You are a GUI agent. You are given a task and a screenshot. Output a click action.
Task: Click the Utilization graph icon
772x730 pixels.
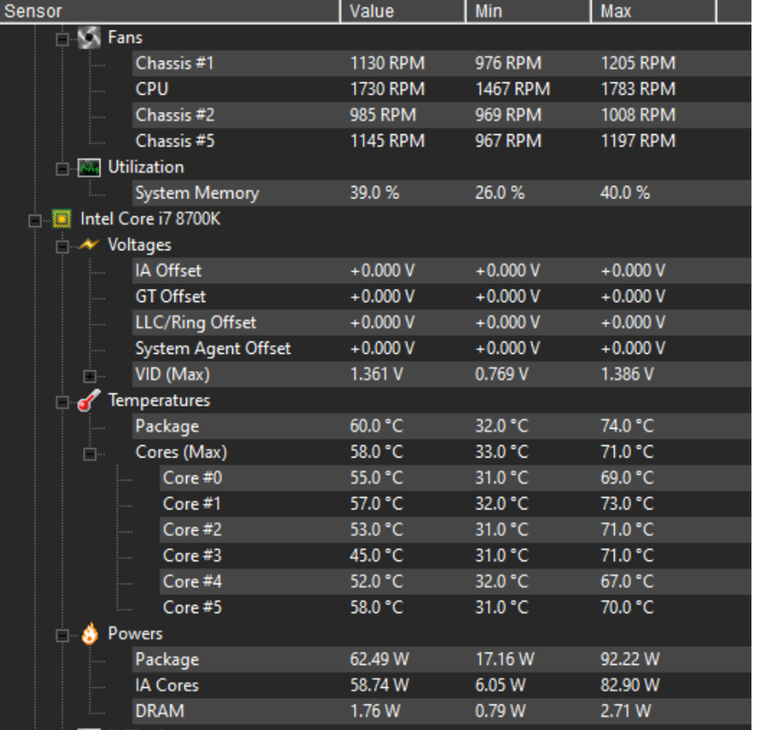[x=89, y=167]
